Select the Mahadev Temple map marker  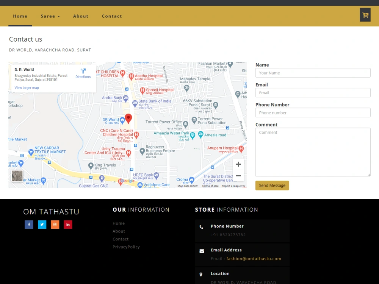pyautogui.click(x=186, y=88)
